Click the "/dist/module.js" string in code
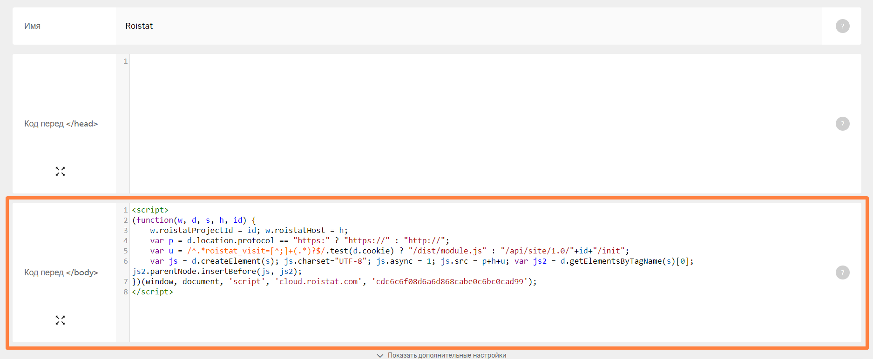Image resolution: width=873 pixels, height=359 pixels. click(447, 251)
